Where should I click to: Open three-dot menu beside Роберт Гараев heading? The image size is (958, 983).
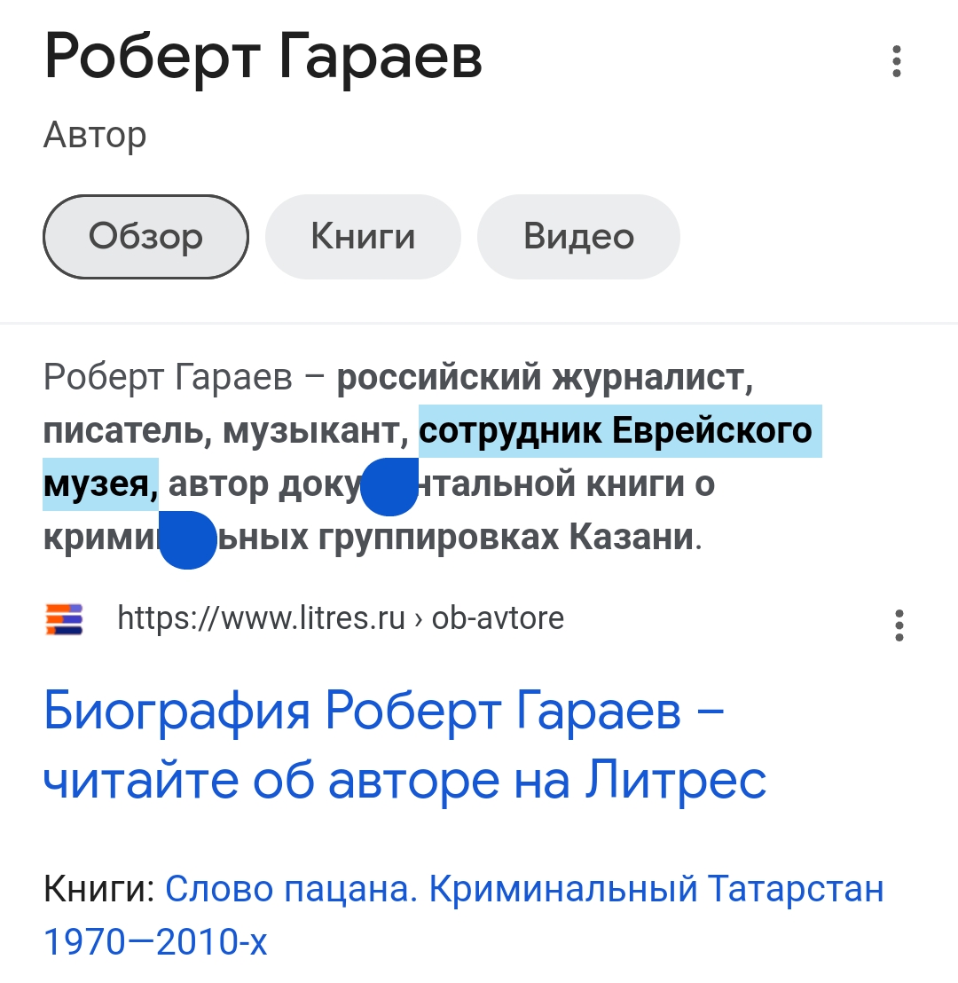pos(897,61)
